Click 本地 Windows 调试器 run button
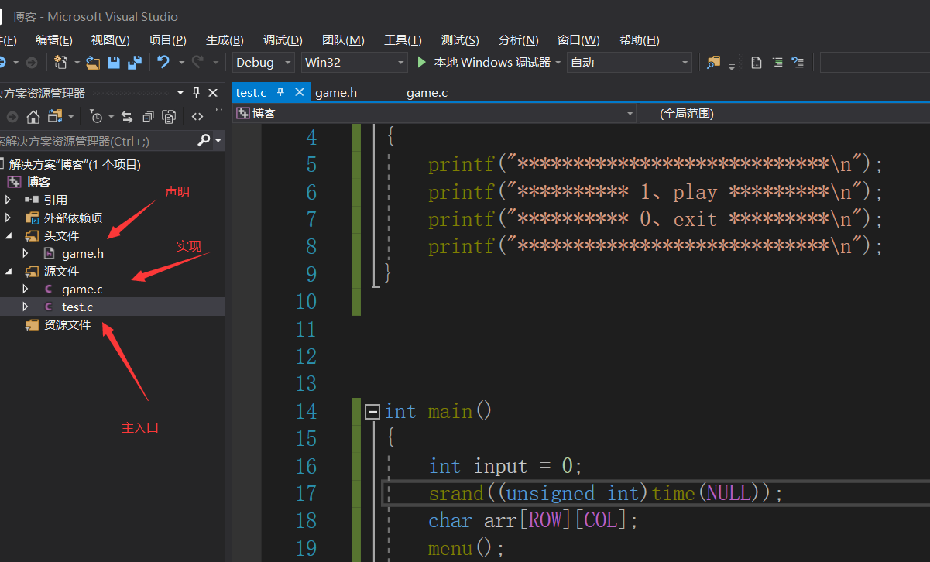930x562 pixels. tap(484, 63)
